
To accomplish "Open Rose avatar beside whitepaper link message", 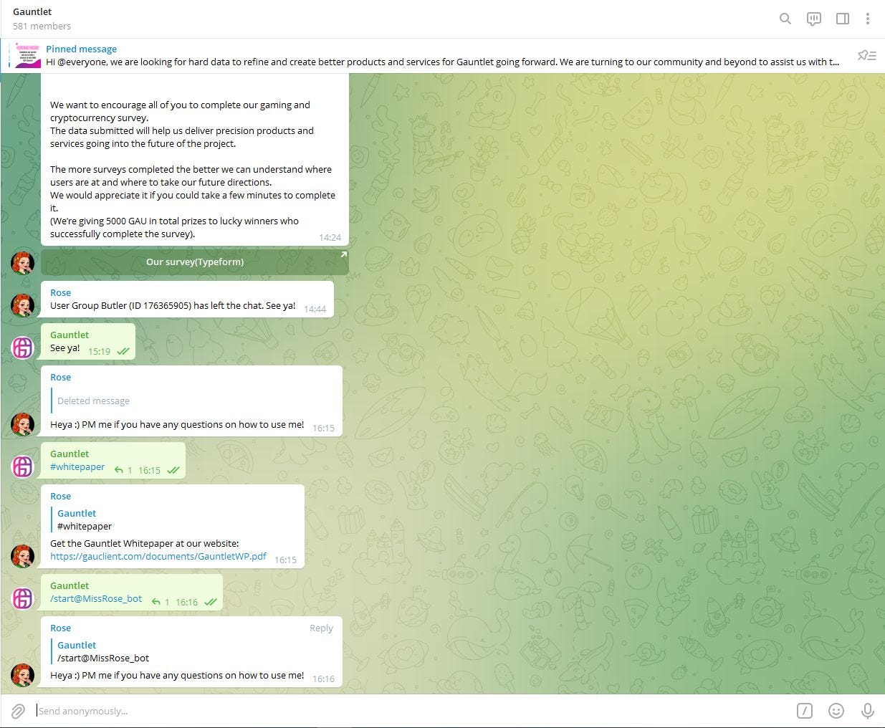I will (x=23, y=556).
